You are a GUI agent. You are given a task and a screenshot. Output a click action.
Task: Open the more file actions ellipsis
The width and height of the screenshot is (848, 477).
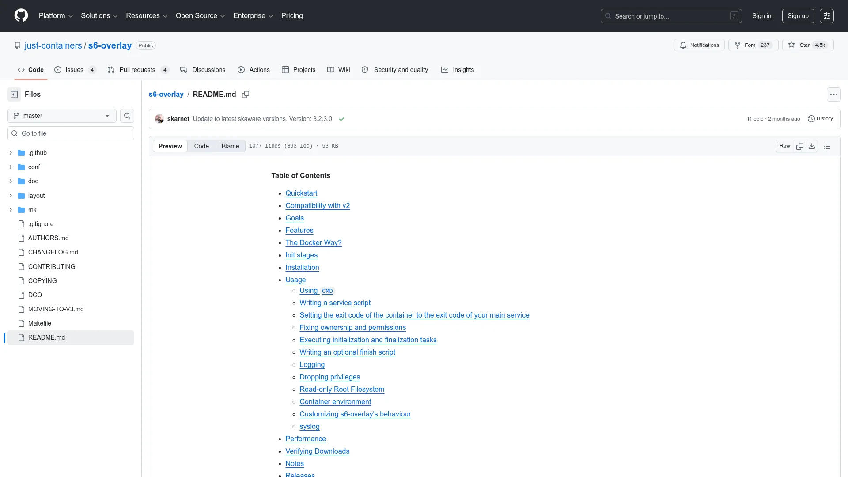point(833,95)
